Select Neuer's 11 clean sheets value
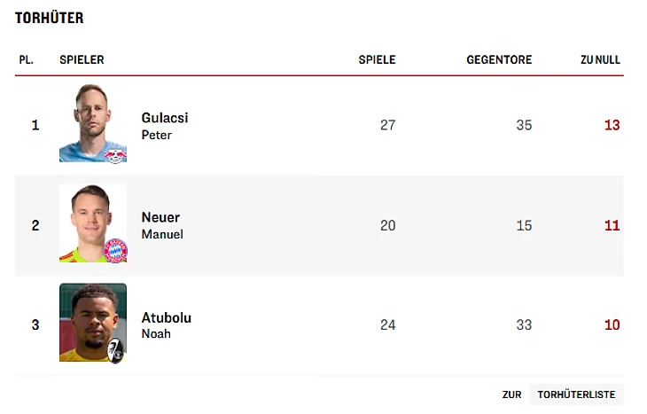 pyautogui.click(x=612, y=225)
